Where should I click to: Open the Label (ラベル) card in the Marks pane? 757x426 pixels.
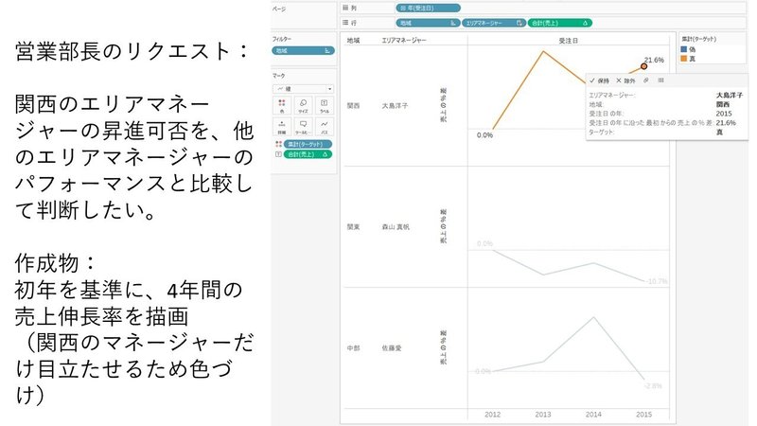point(325,106)
